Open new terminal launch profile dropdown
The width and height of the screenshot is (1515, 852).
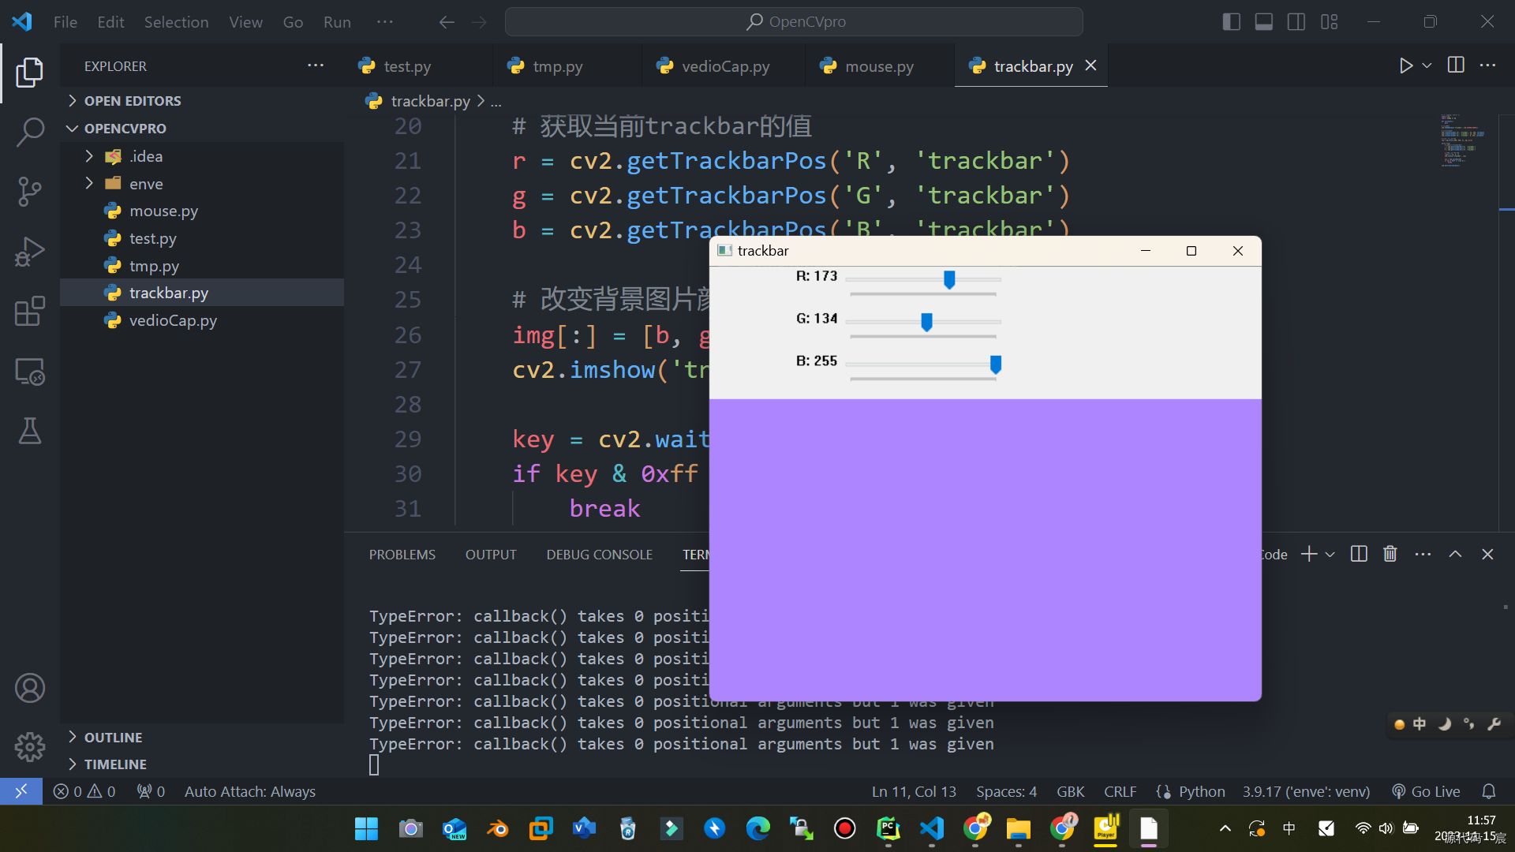pyautogui.click(x=1330, y=554)
